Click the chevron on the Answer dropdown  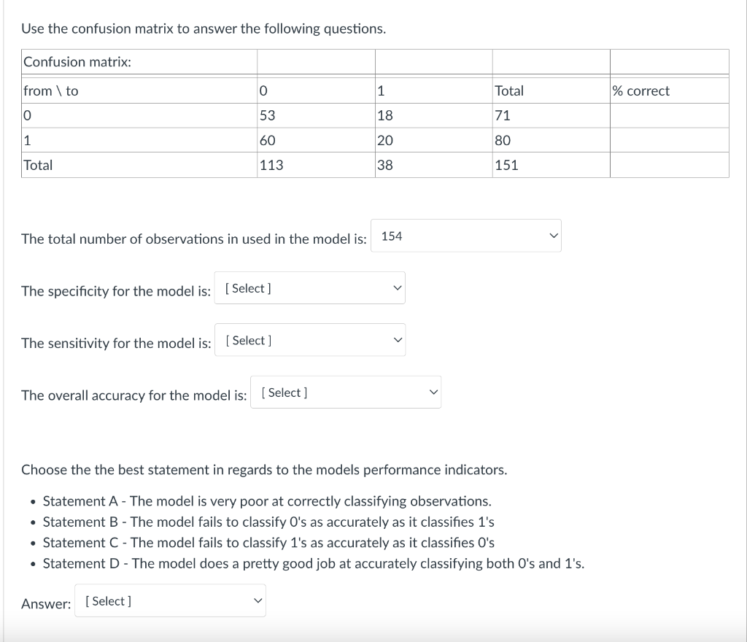[257, 600]
